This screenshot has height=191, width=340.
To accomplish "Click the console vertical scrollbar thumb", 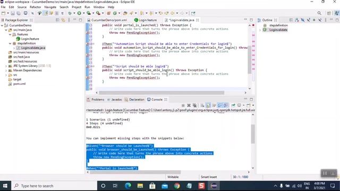I will point(253,134).
